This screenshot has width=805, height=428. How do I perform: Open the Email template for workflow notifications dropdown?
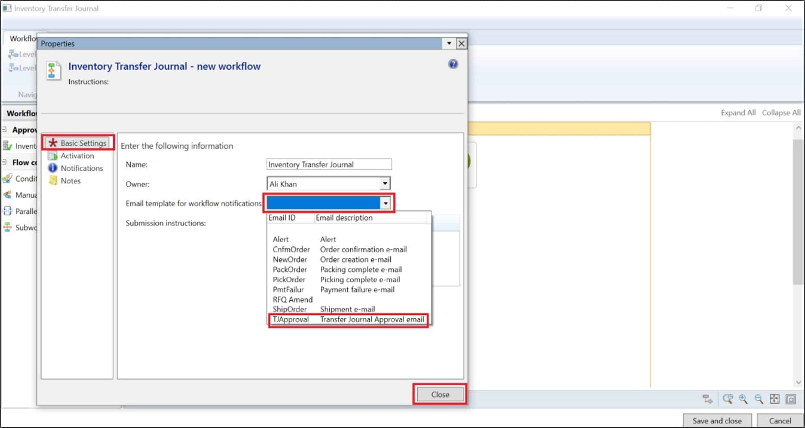386,203
